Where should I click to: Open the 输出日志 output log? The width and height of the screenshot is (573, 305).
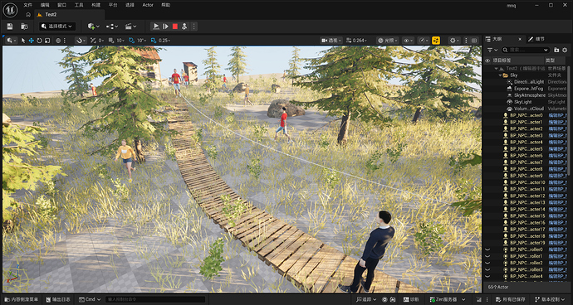(58, 299)
